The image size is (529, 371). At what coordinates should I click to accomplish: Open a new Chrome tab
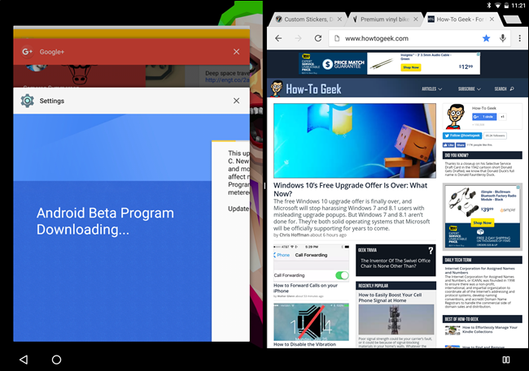512,19
